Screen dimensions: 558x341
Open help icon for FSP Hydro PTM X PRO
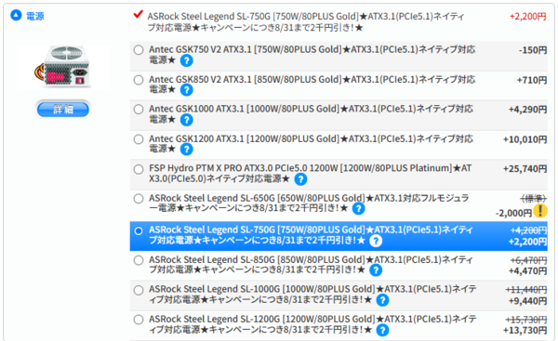point(300,179)
